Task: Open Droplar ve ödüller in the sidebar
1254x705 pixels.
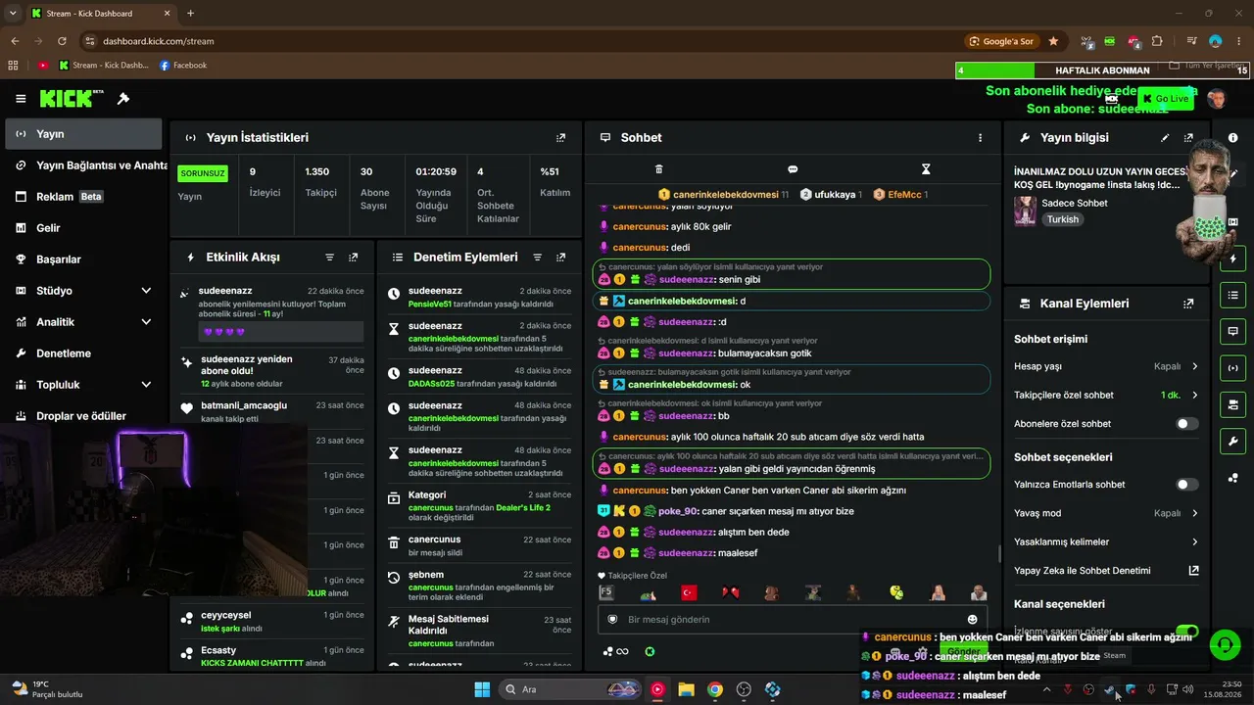Action: click(82, 416)
